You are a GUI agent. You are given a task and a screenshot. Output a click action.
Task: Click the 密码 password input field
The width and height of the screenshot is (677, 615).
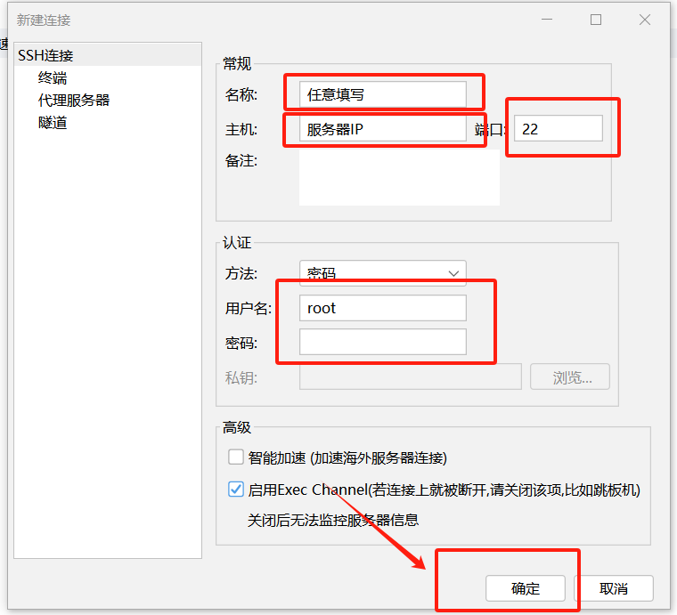click(382, 342)
